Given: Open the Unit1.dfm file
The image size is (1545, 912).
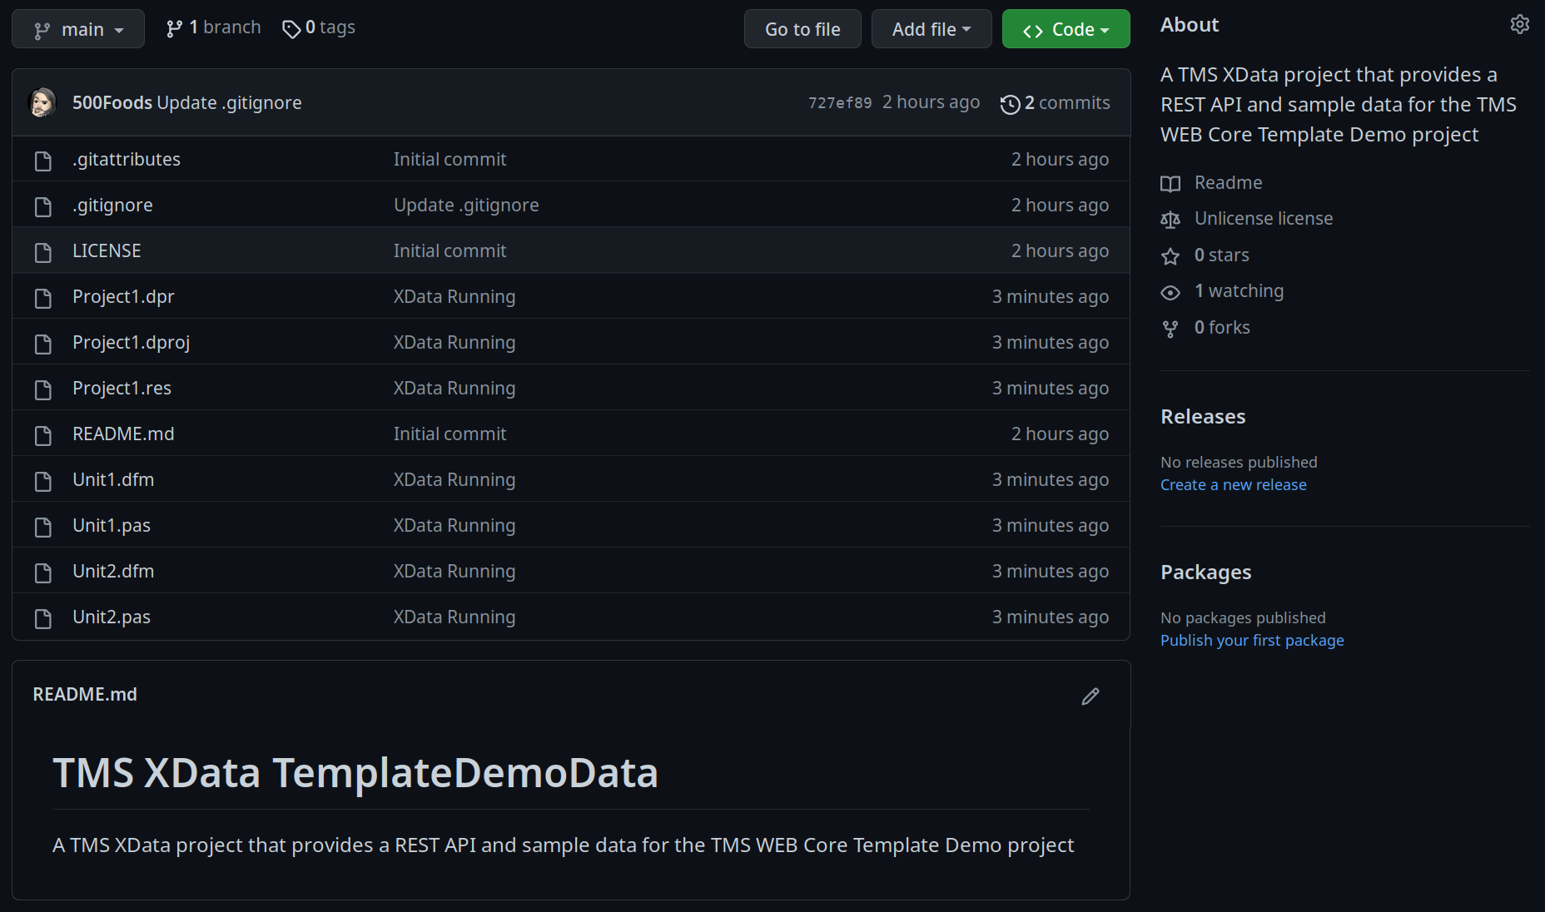Looking at the screenshot, I should click(x=113, y=479).
